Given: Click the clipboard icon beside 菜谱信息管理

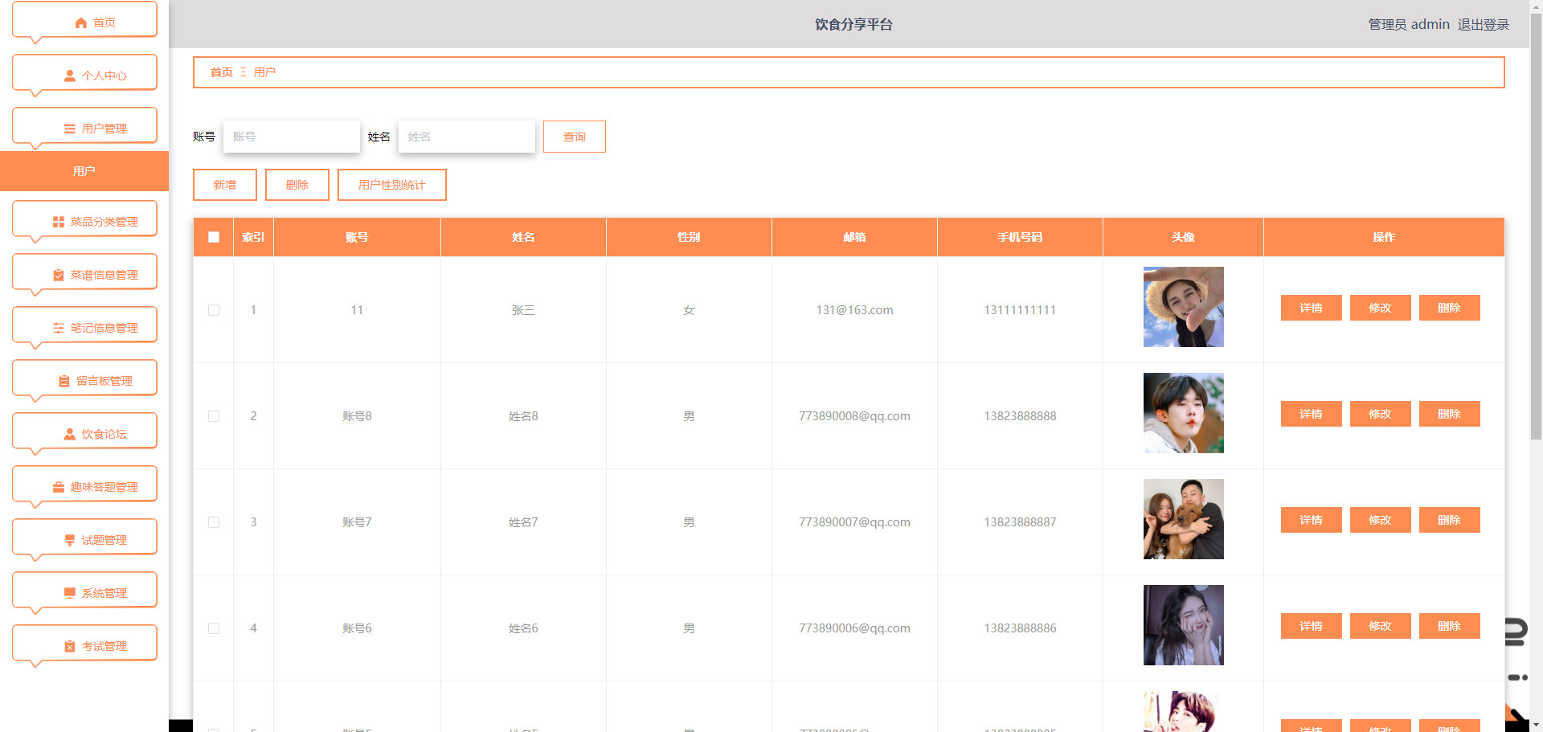Looking at the screenshot, I should tap(58, 275).
